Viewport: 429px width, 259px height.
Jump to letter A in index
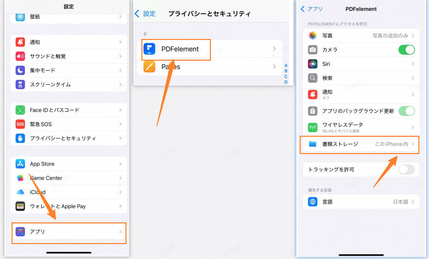point(286,65)
